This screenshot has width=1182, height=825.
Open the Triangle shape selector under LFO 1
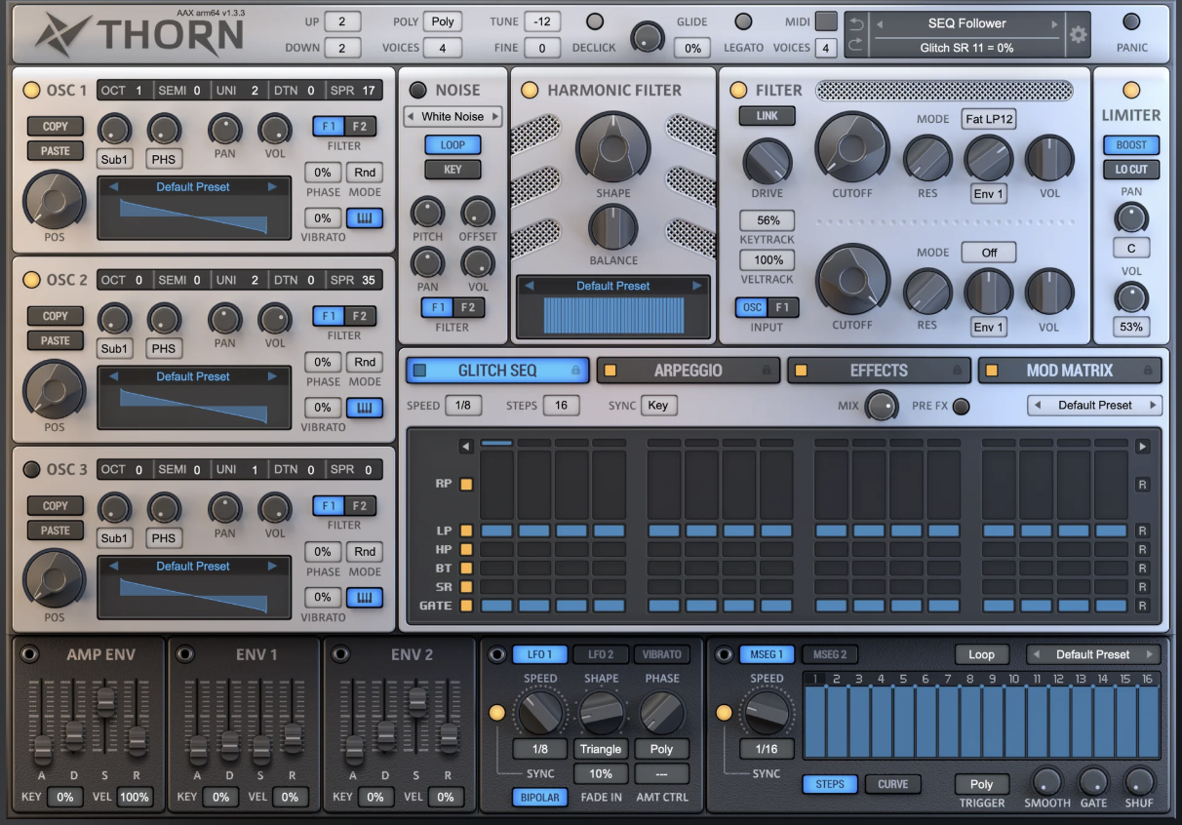point(601,749)
